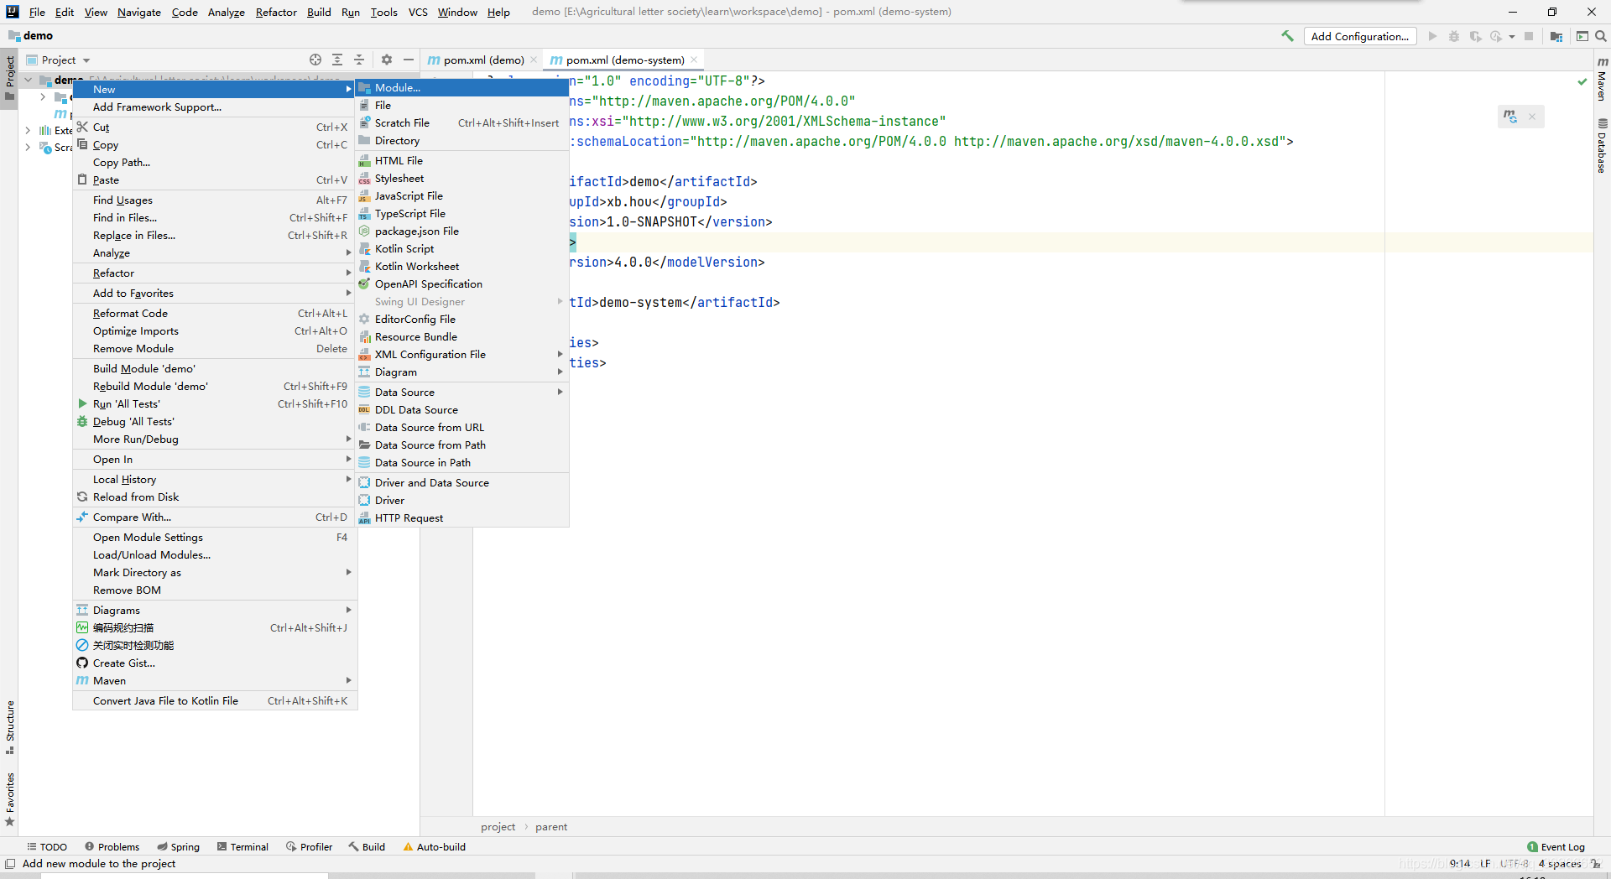The width and height of the screenshot is (1611, 879).
Task: Open the Event Log
Action: click(1556, 846)
